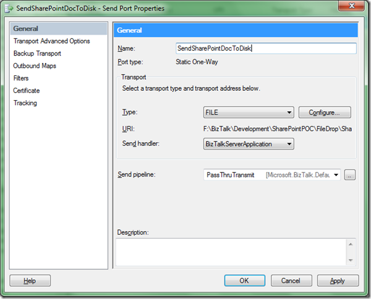Go to Outbound Maps page

[x=35, y=65]
